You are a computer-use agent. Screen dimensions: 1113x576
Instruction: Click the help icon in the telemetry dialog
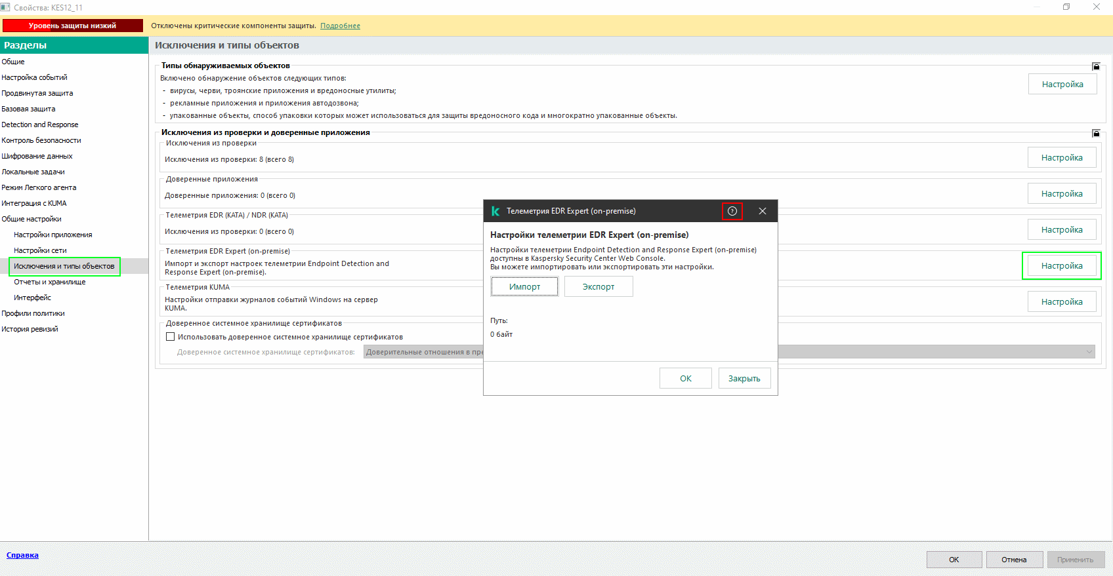[x=732, y=211]
